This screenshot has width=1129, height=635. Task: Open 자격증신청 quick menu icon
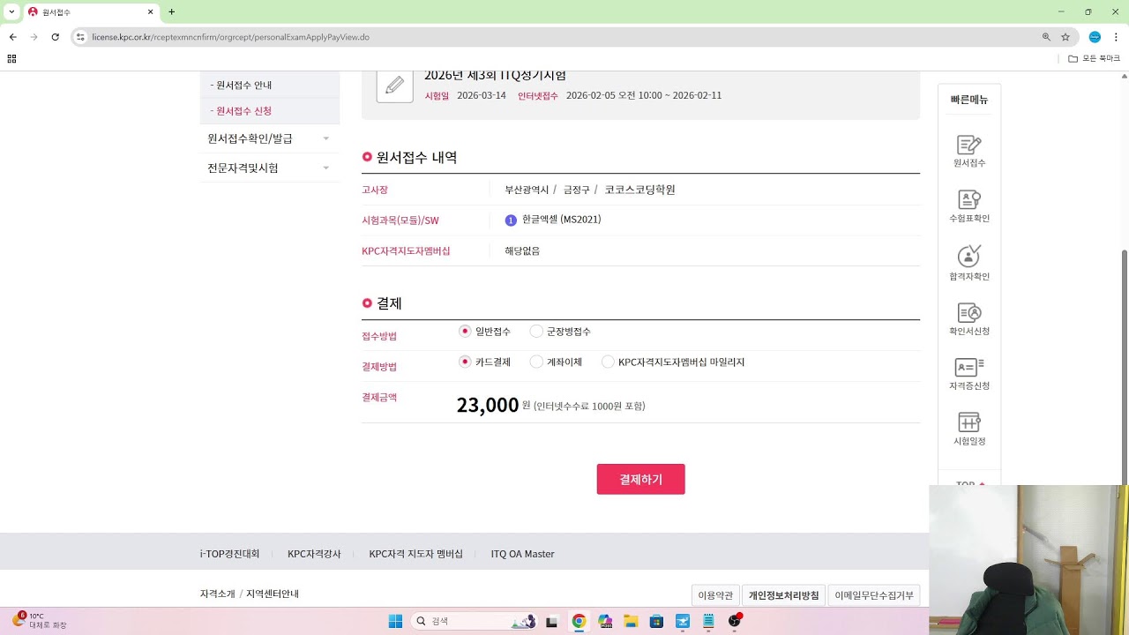[x=969, y=374]
